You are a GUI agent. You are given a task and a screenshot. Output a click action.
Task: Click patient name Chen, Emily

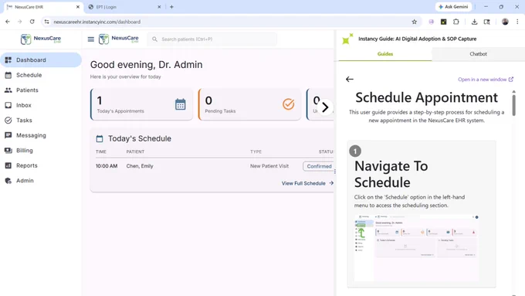[140, 166]
